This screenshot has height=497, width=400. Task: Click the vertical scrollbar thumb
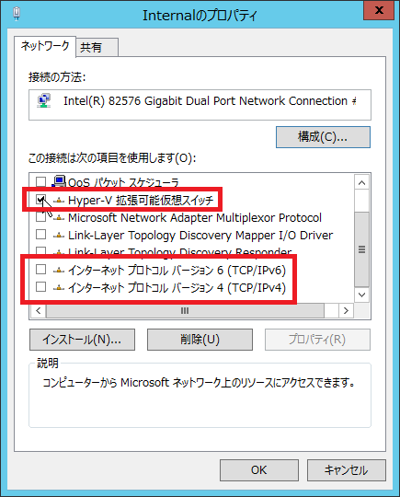[x=361, y=249]
